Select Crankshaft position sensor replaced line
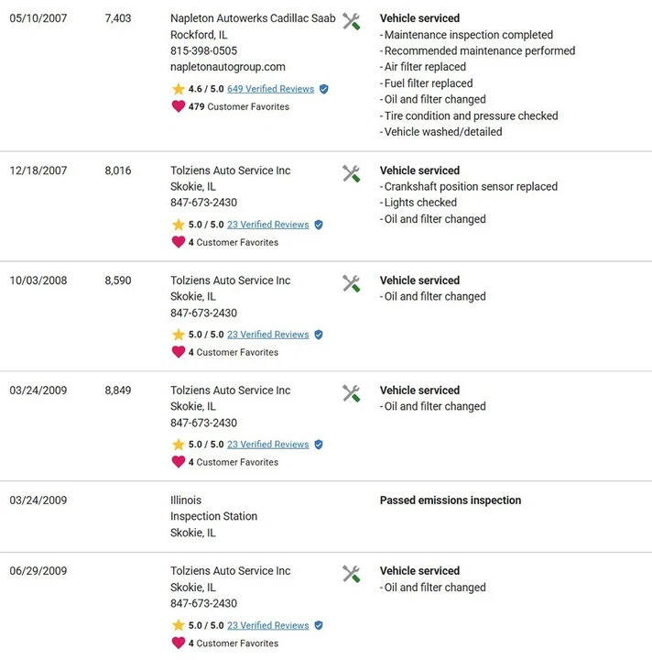Screen dimensions: 652x660 tap(469, 186)
